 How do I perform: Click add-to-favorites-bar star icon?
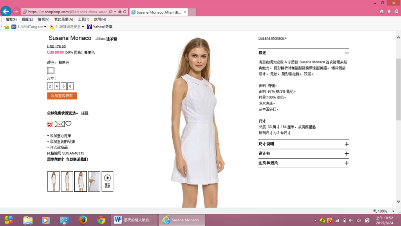[x=7, y=27]
